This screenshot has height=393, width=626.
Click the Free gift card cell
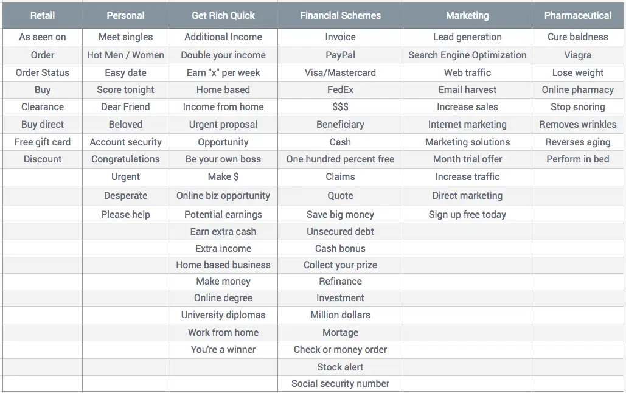pyautogui.click(x=43, y=142)
